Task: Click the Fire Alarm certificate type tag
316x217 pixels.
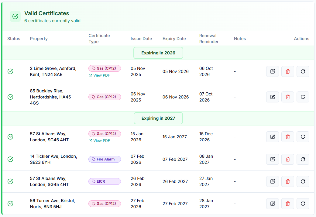Action: 105,159
